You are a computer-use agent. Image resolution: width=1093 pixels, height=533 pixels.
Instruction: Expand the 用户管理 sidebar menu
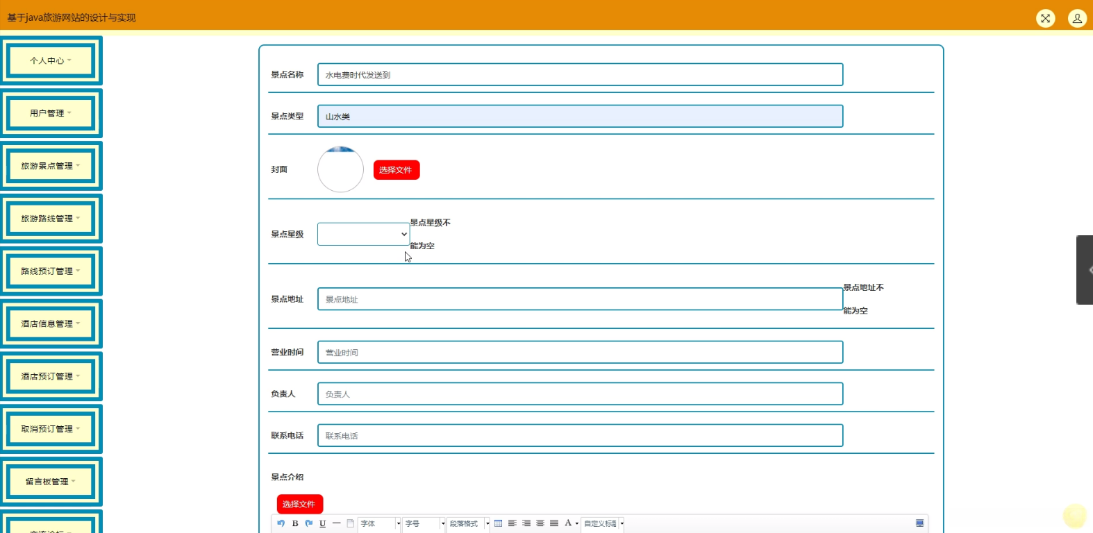pos(51,113)
